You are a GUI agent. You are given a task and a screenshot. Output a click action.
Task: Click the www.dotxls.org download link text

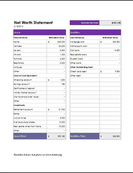(x=54, y=155)
